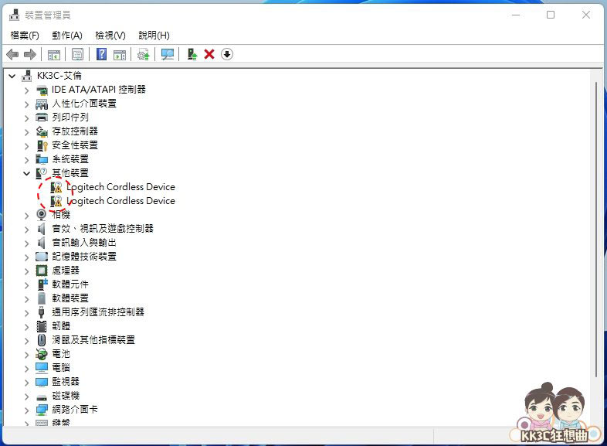Click the printer icon beside 列印佇列

point(42,117)
